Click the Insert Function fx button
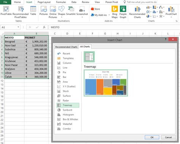 [x=44, y=27]
